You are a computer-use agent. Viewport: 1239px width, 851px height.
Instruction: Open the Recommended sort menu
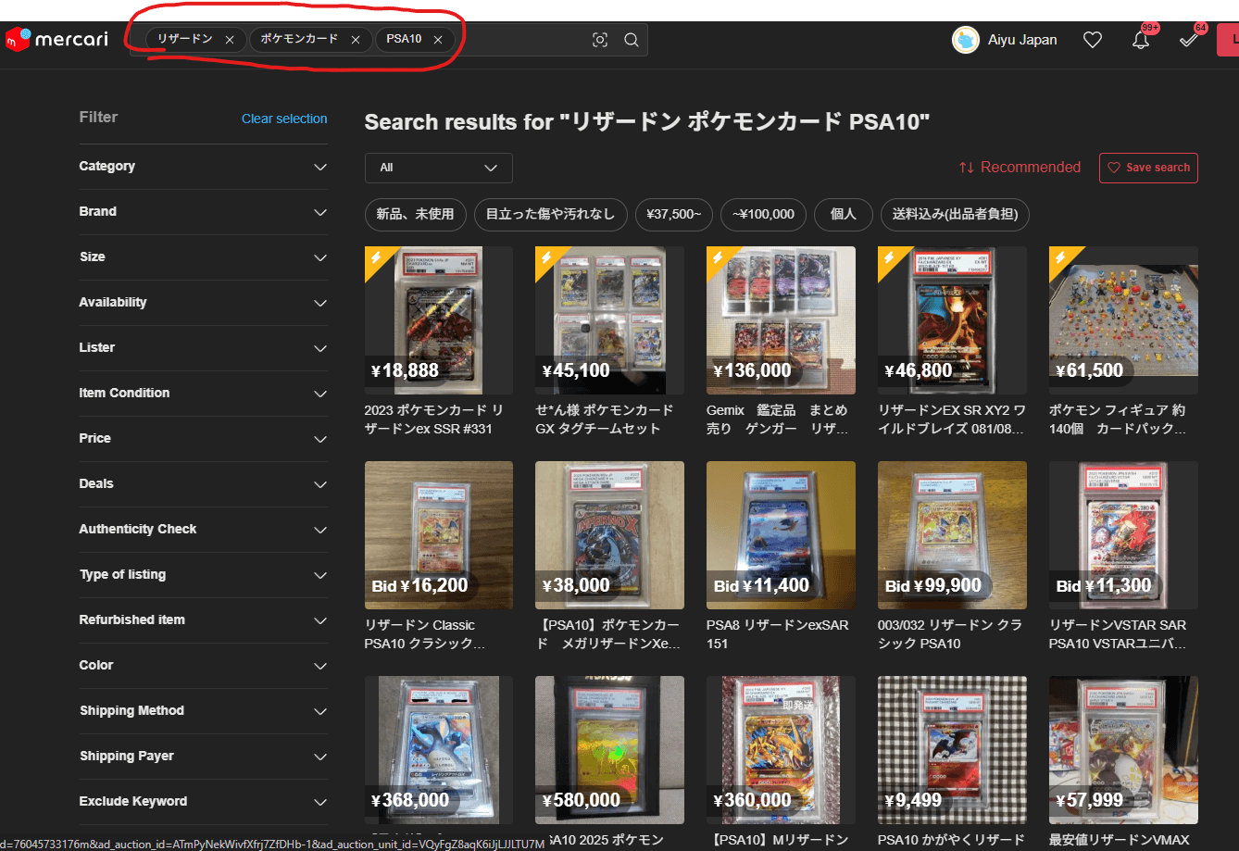pos(1020,168)
